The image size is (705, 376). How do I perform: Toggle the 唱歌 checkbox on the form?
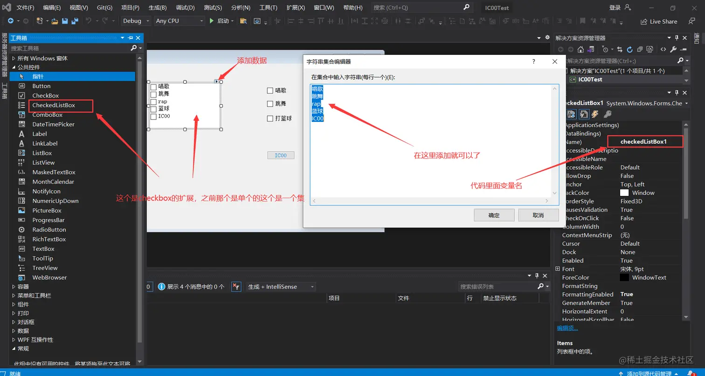point(270,91)
